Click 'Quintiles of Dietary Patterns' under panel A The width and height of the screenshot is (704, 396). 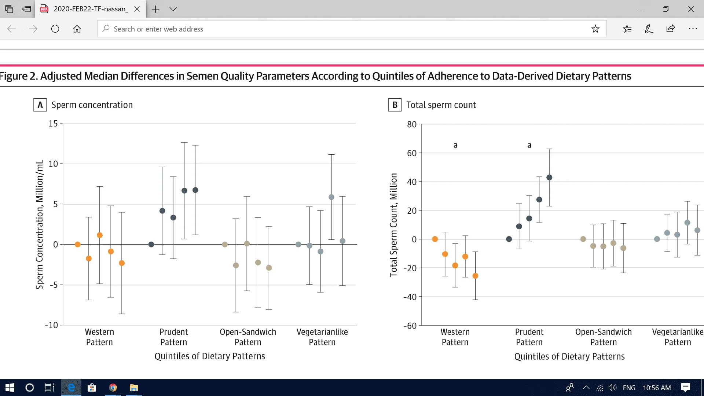210,356
